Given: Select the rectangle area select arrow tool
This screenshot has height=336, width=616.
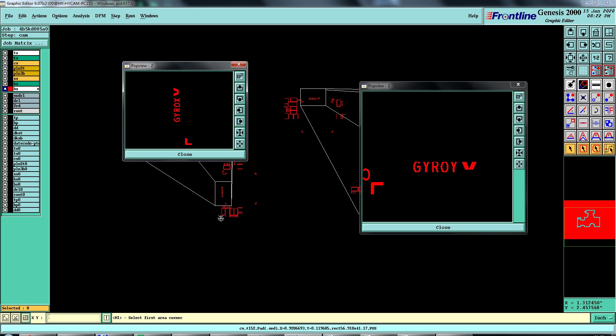Looking at the screenshot, I should click(x=583, y=149).
